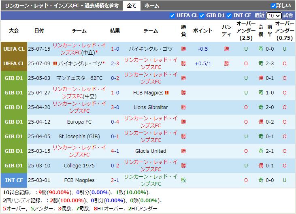Click the date 25-03-10
Screen dimensions: 296x214
point(39,166)
